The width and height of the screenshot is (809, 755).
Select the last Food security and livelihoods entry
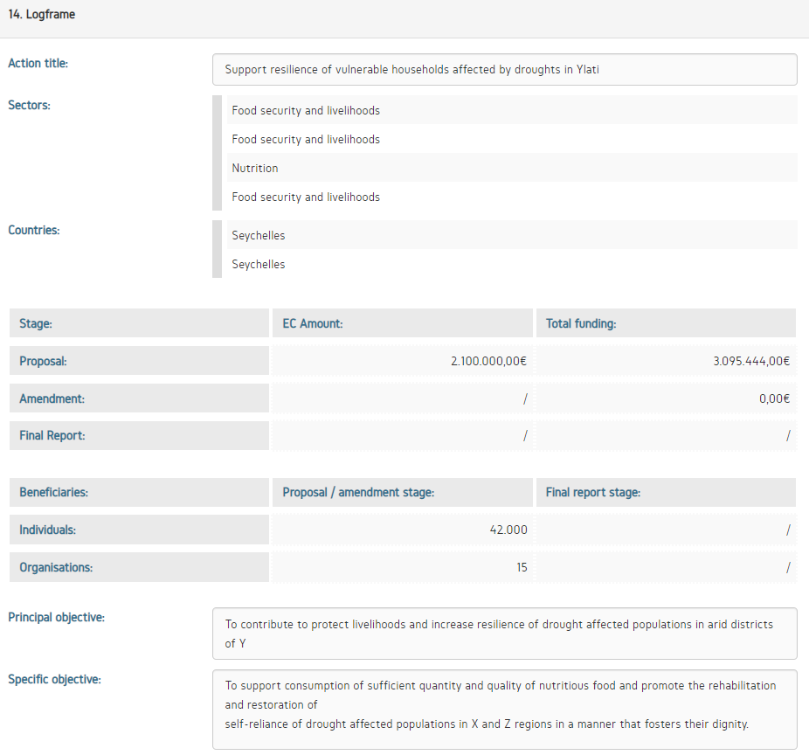(306, 197)
